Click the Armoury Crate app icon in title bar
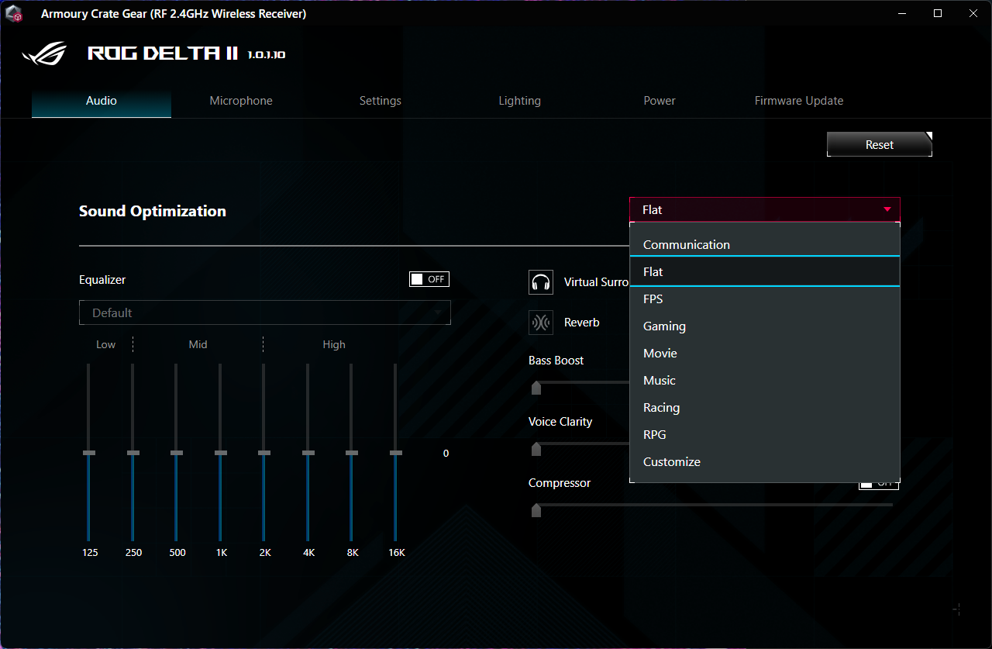992x649 pixels. [14, 14]
